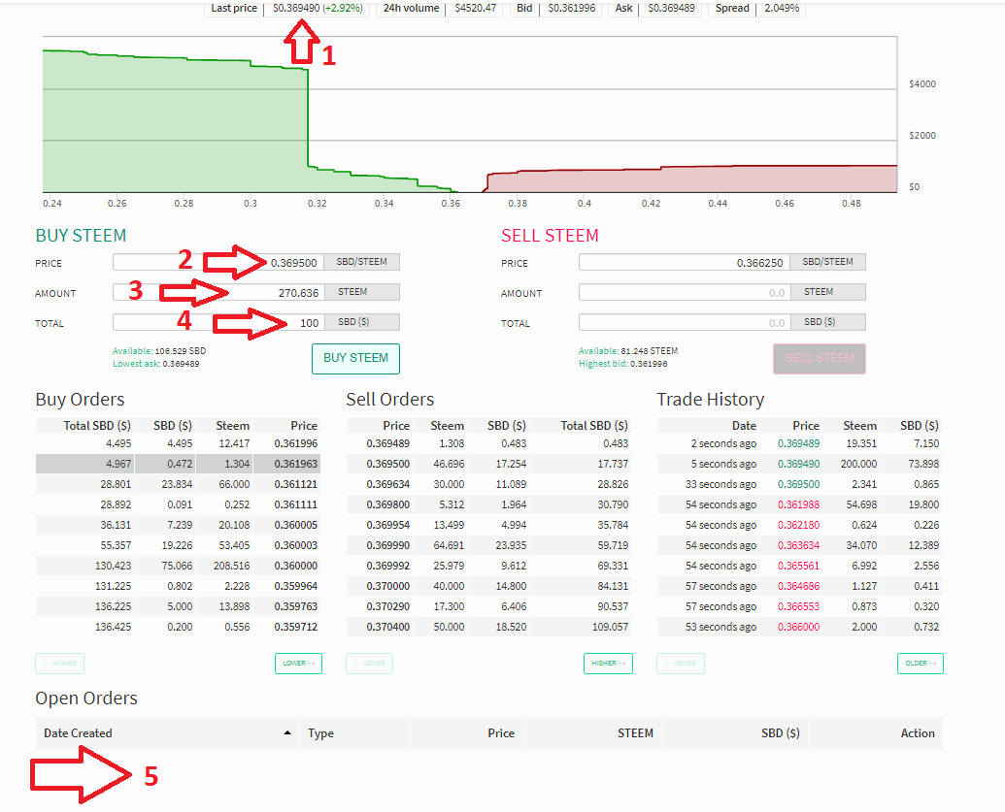Viewport: 1005px width, 812px height.
Task: Select sell order at price 0.369489
Action: click(488, 443)
